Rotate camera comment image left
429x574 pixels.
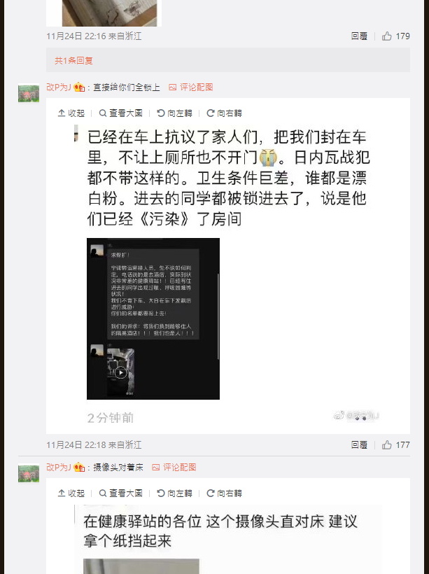coord(174,493)
